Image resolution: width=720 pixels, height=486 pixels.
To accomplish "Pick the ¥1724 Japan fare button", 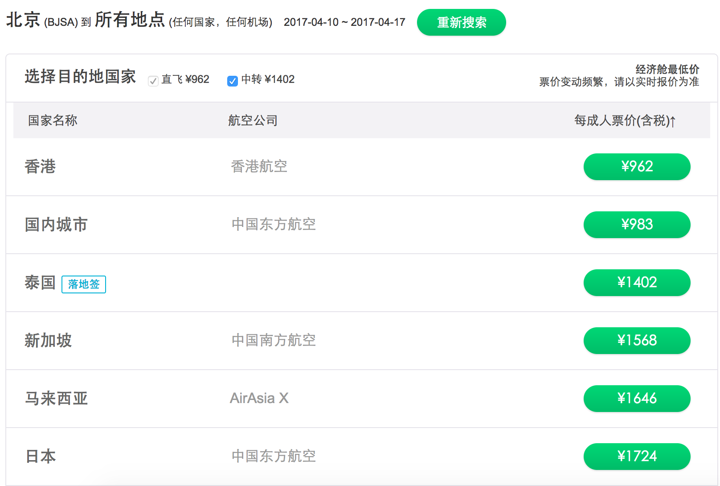I will [637, 457].
